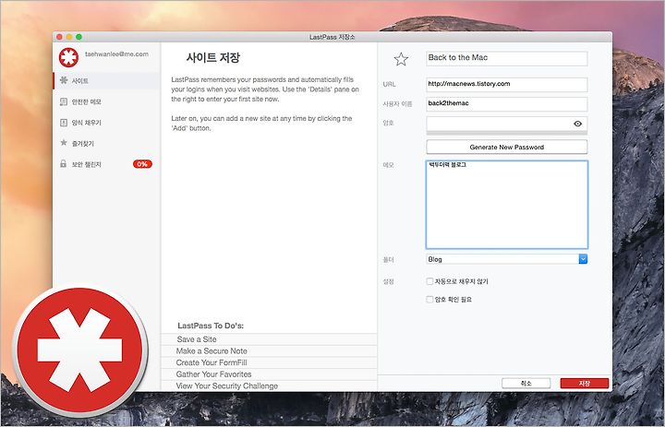
Task: Show the password with the eye icon
Action: click(x=577, y=124)
